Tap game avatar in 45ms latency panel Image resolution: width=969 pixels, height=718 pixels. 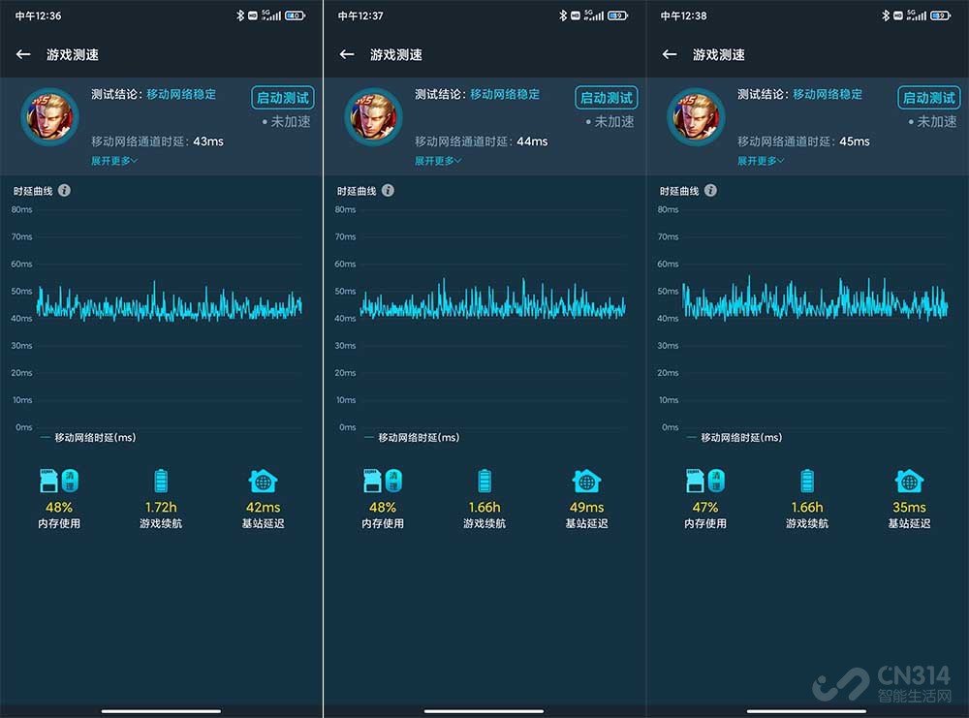click(x=696, y=117)
